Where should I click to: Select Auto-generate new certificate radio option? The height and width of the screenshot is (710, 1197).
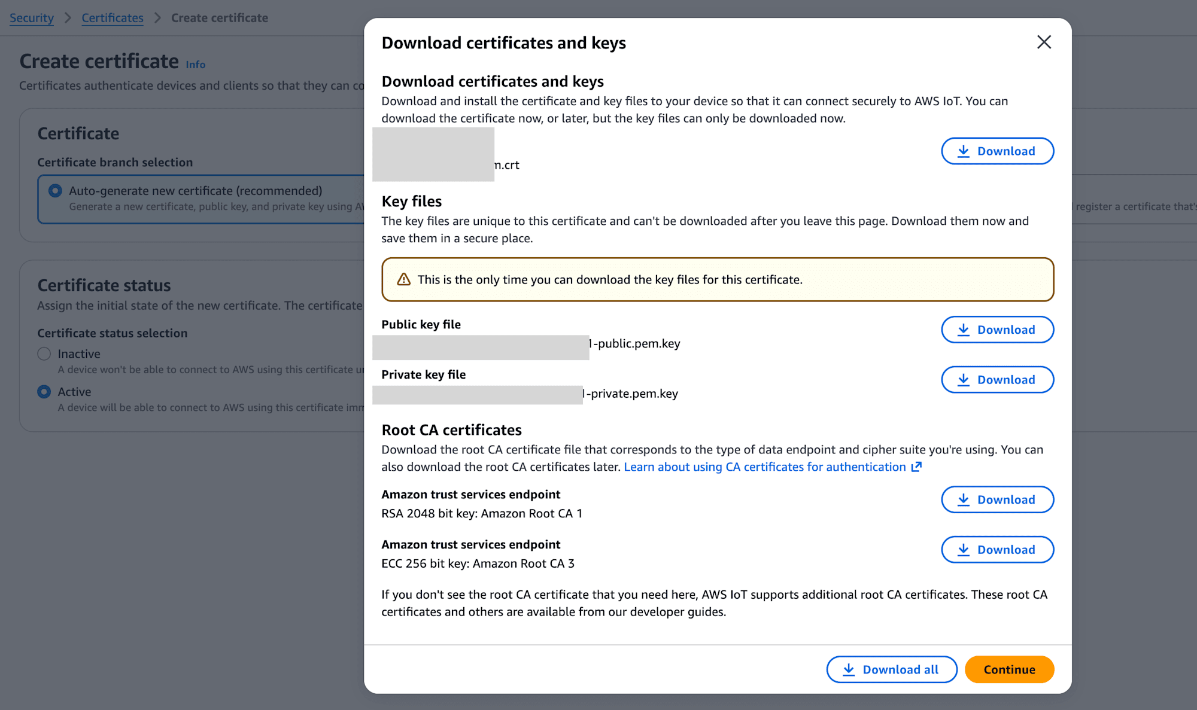pyautogui.click(x=55, y=191)
